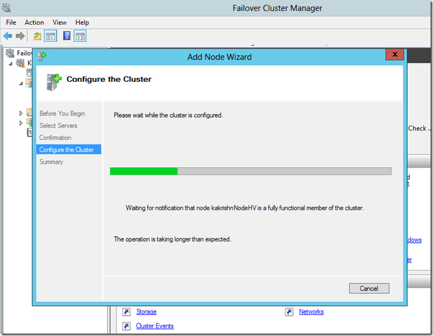433x336 pixels.
Task: Click the Back arrow in the toolbar
Action: click(8, 36)
